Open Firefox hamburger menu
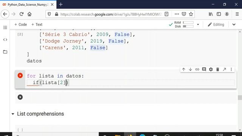 [237, 14]
